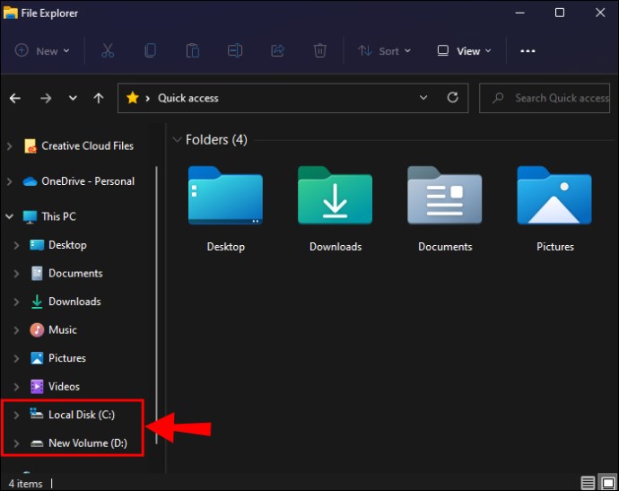This screenshot has width=619, height=491.
Task: Click the Paste clipboard icon
Action: [x=192, y=51]
